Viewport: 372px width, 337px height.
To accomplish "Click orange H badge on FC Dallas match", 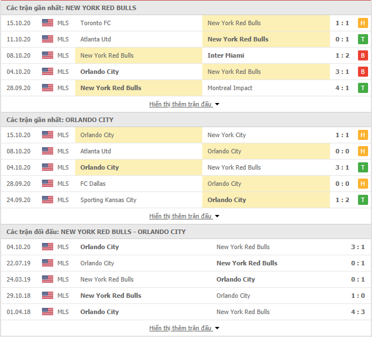I will click(x=362, y=184).
